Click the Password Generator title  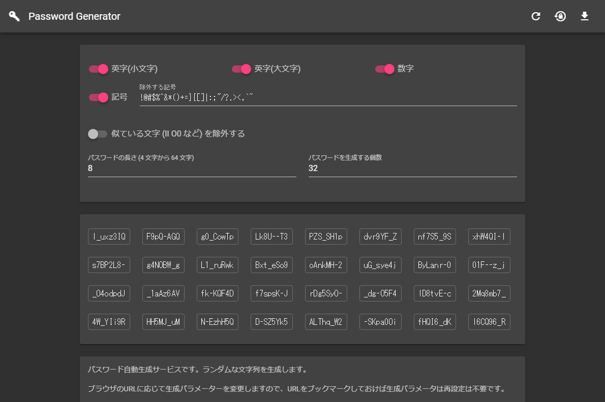[74, 16]
